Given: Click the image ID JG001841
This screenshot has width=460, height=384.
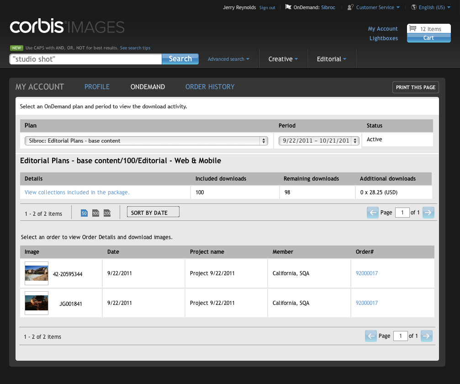Looking at the screenshot, I should tap(71, 304).
